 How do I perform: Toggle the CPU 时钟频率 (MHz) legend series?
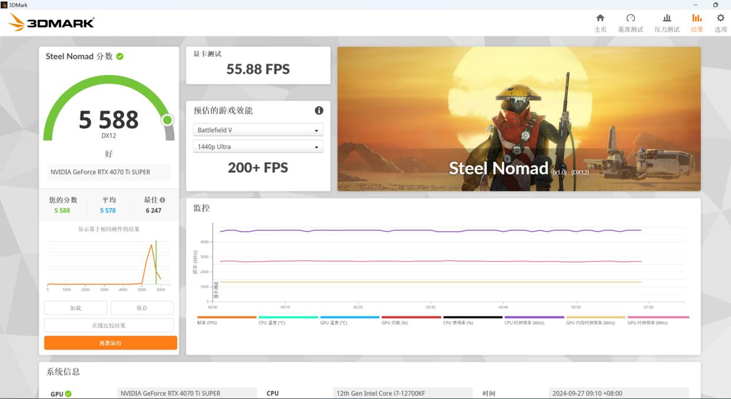[x=534, y=320]
